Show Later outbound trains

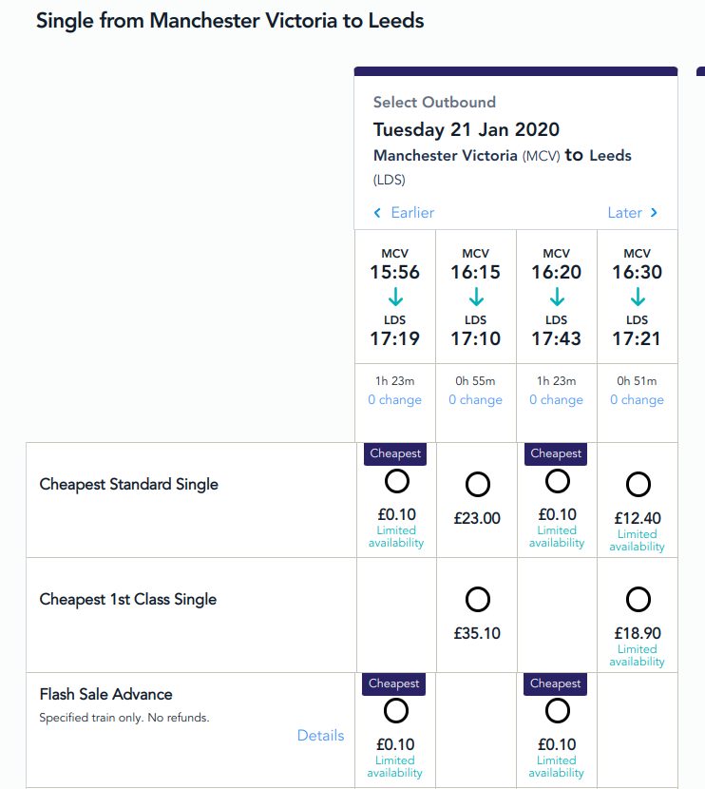624,213
